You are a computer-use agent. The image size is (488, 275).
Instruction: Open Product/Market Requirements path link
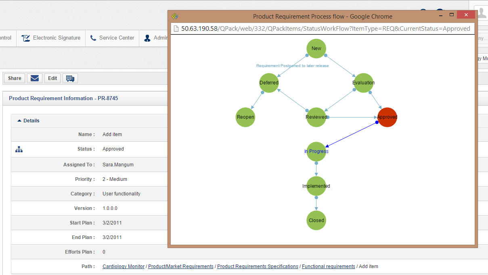181,267
